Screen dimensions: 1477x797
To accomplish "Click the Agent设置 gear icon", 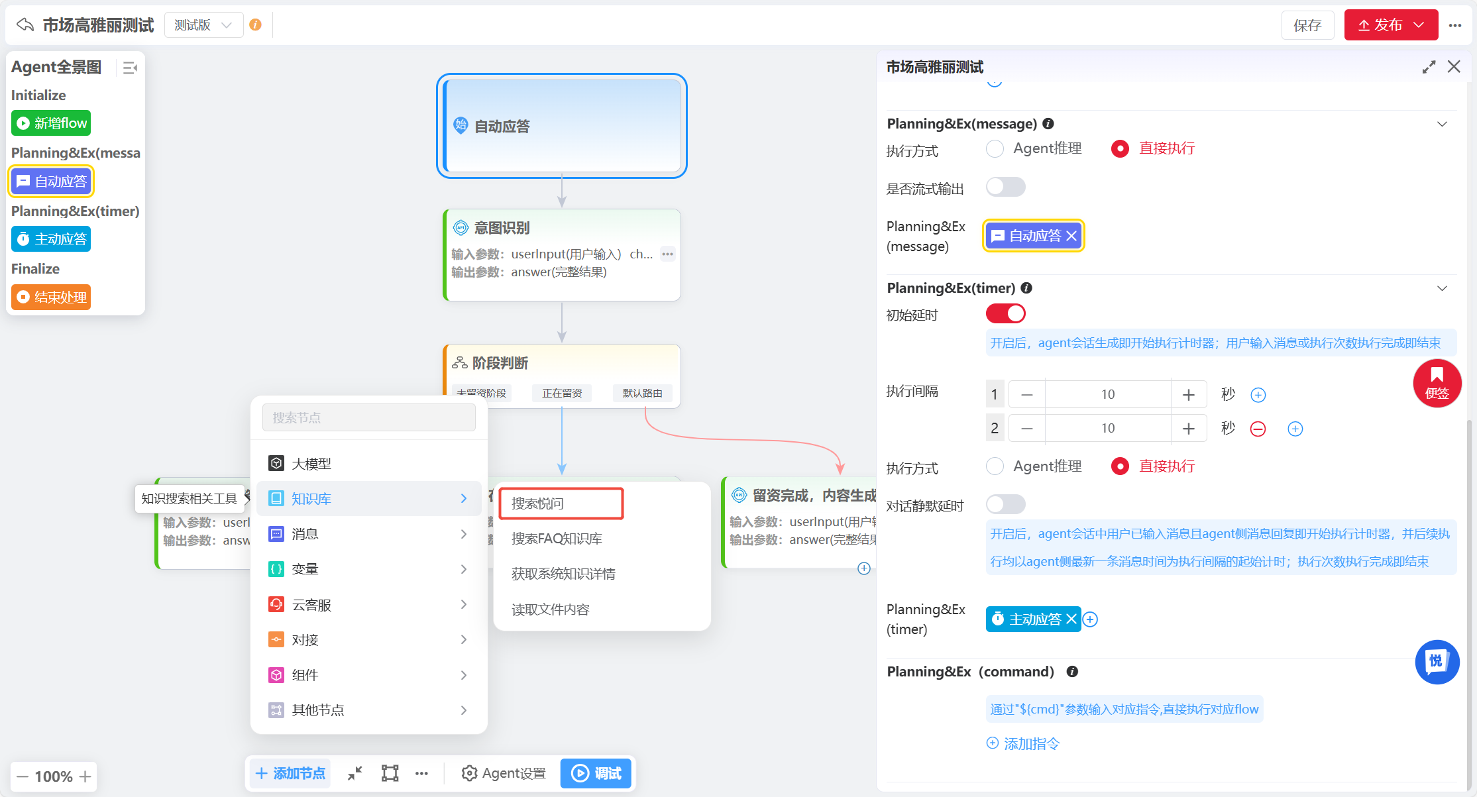I will tap(470, 773).
